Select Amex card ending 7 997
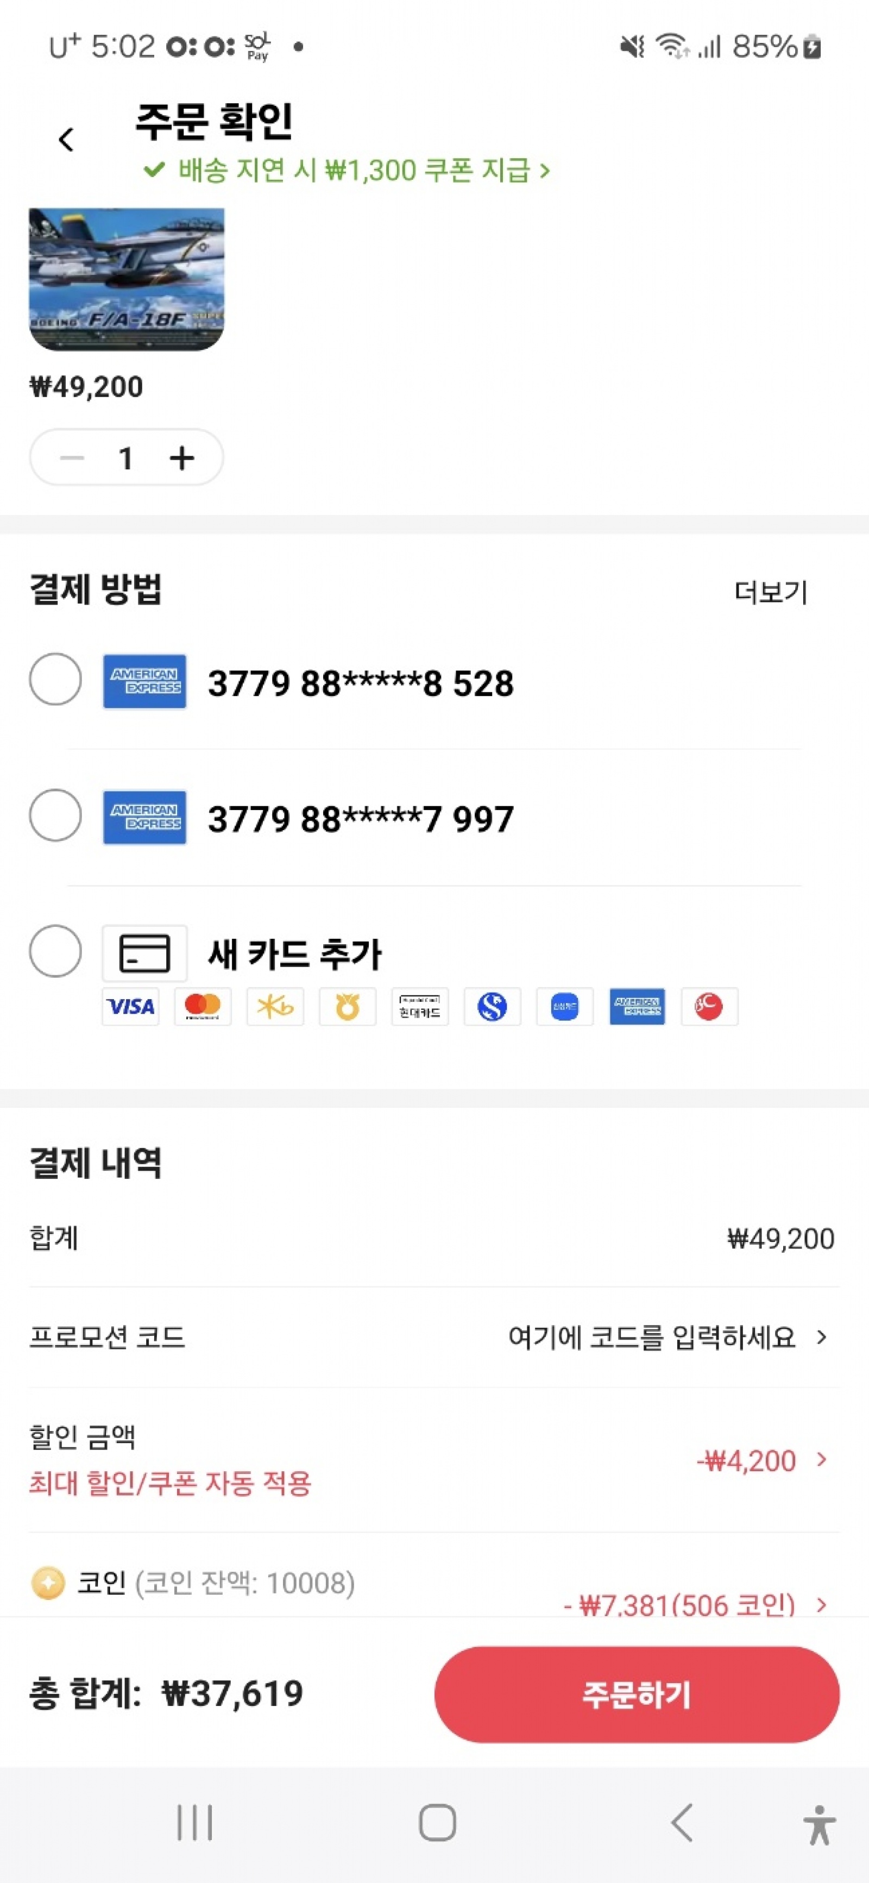Viewport: 869px width, 1883px height. tap(55, 815)
